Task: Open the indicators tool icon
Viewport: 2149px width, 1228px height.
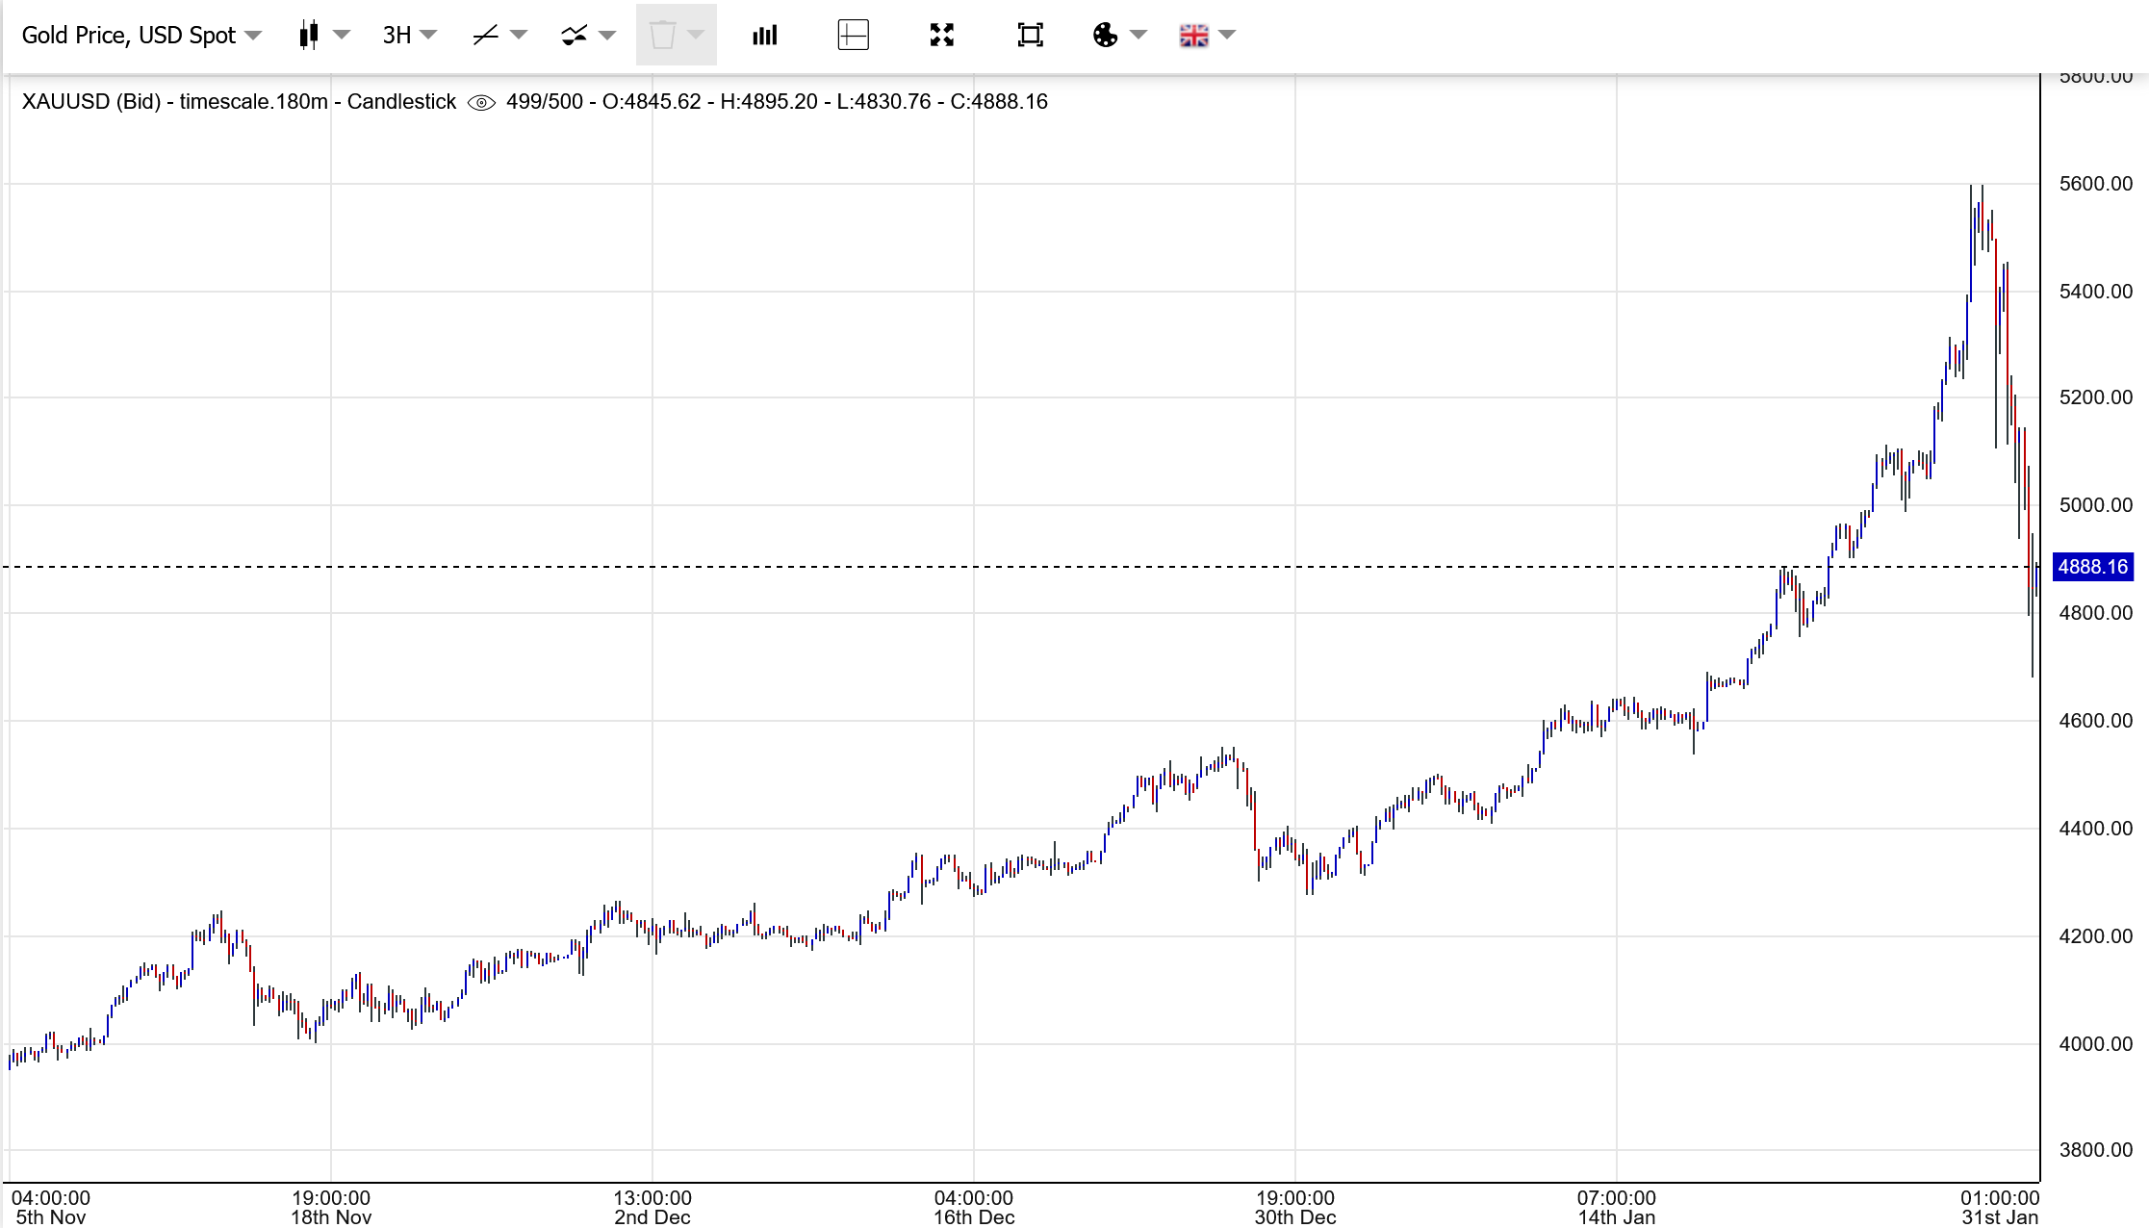Action: pyautogui.click(x=574, y=36)
